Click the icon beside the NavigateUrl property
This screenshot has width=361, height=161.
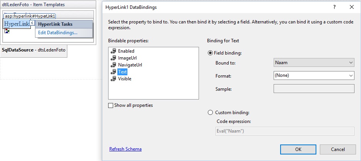(113, 65)
